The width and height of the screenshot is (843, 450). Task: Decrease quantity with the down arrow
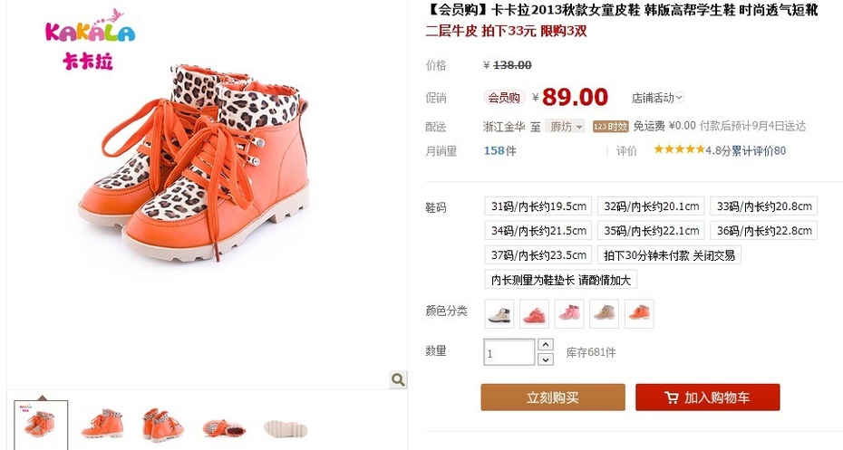[546, 359]
